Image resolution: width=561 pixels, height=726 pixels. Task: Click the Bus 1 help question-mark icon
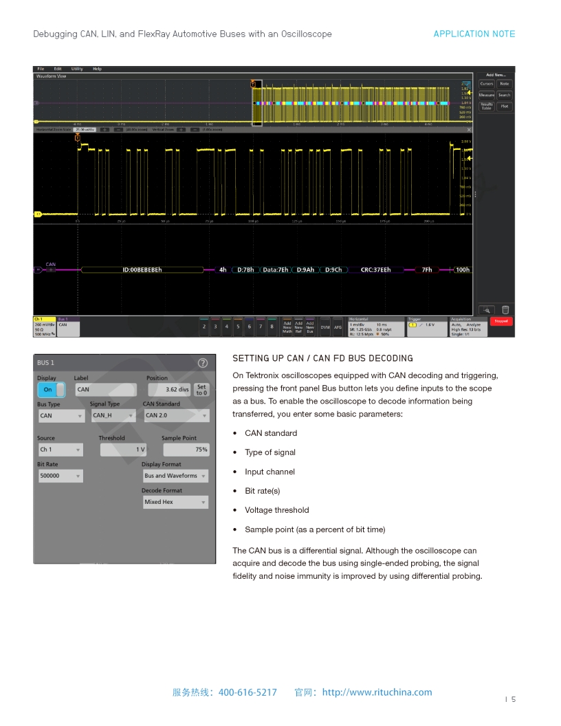coord(202,363)
